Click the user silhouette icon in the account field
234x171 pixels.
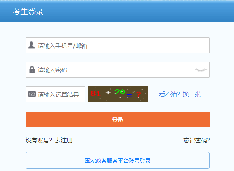click(x=31, y=46)
